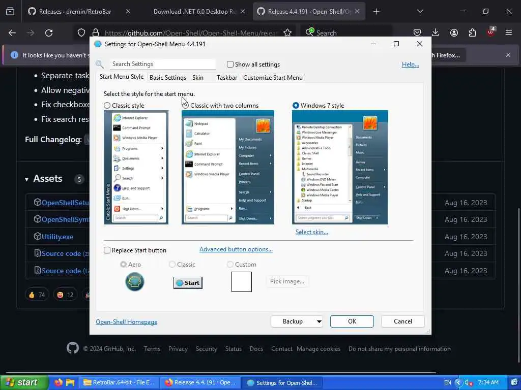Close the Download .NET 6.0 tab
Viewport: 521px width, 390px height.
pyautogui.click(x=243, y=11)
